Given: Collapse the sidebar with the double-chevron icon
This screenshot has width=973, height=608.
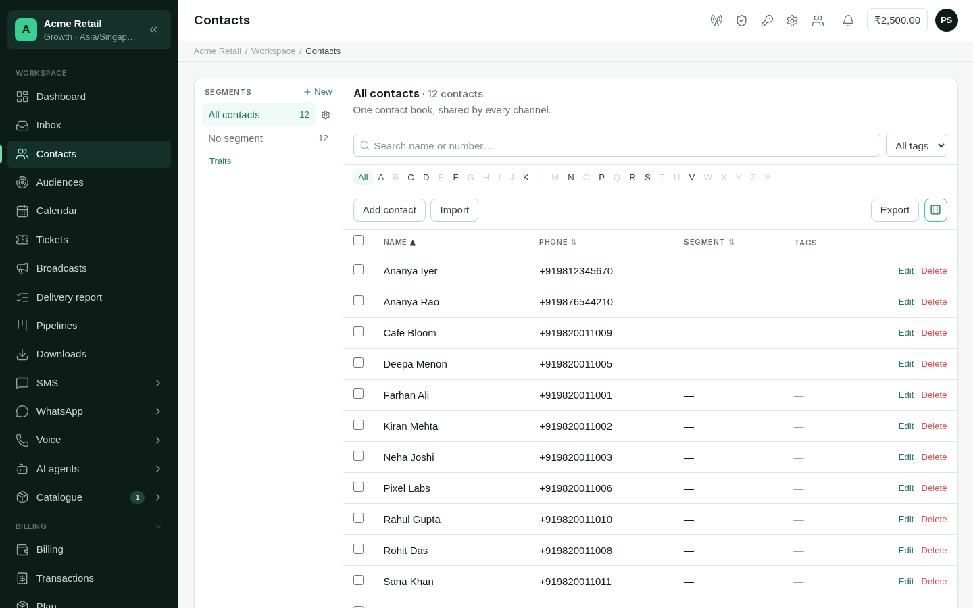Looking at the screenshot, I should 153,30.
